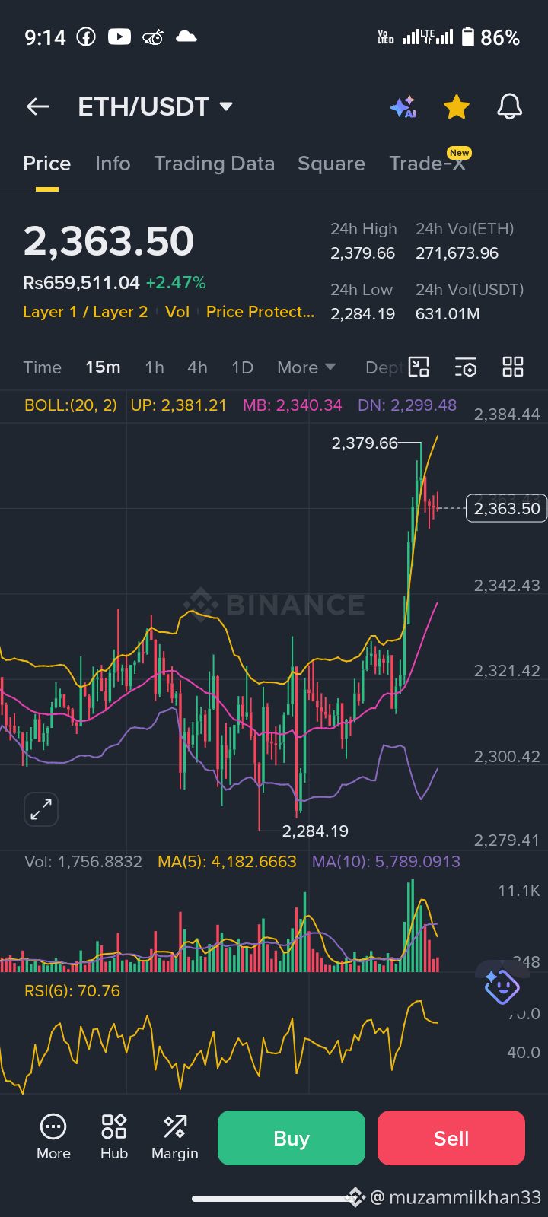Open chart indicator settings icon
Image resolution: width=548 pixels, height=1217 pixels.
pyautogui.click(x=466, y=367)
